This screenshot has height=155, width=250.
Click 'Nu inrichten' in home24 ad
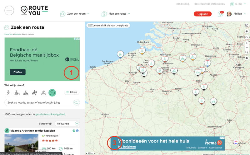[127, 147]
